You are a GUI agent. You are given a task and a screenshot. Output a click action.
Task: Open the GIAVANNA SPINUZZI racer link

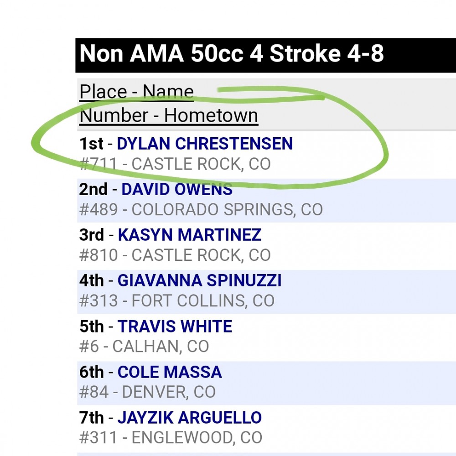point(200,280)
